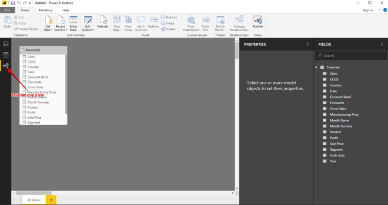Open the File menu
This screenshot has height=205, width=388.
pyautogui.click(x=7, y=10)
